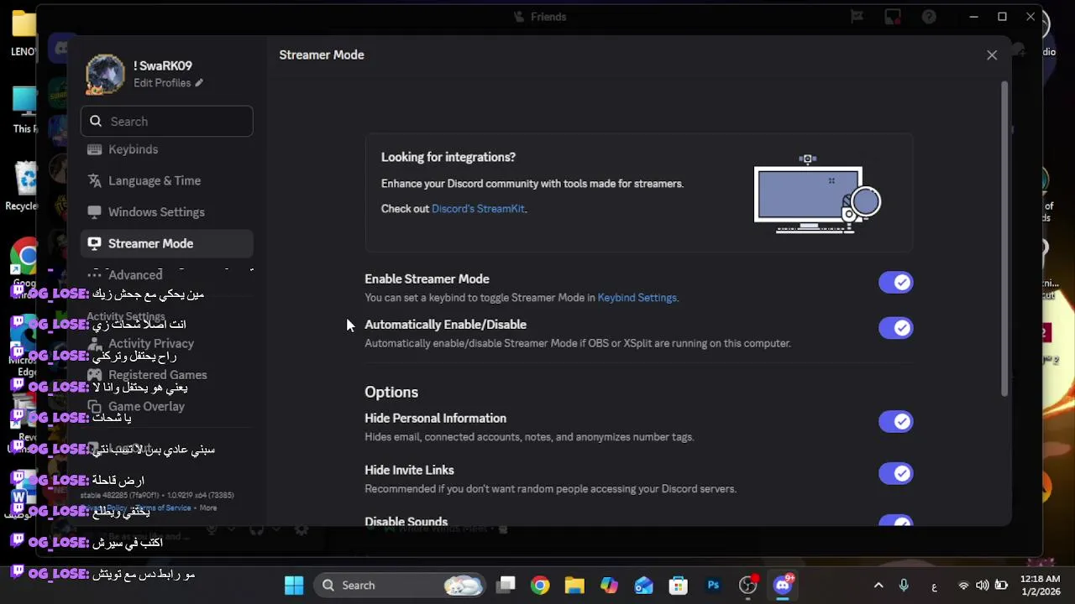This screenshot has height=604, width=1075.
Task: Click the flag icon in Discord title bar
Action: 857,17
